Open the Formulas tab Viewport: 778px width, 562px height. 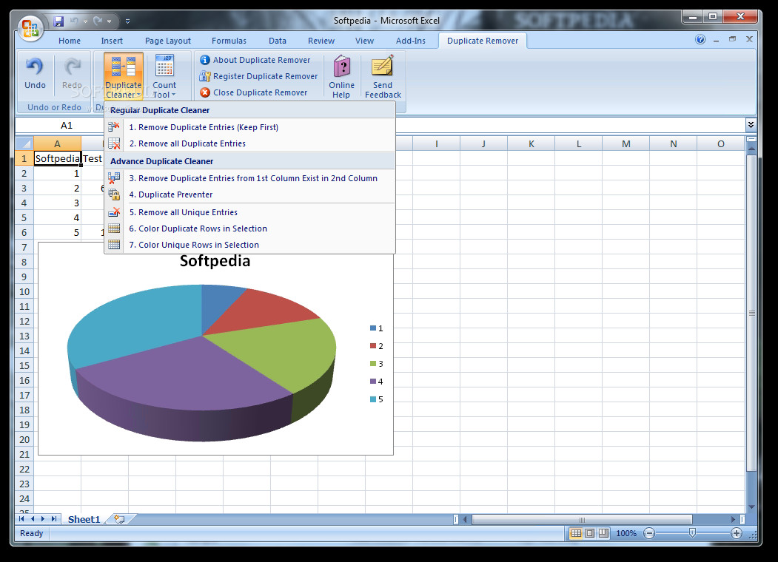click(229, 41)
